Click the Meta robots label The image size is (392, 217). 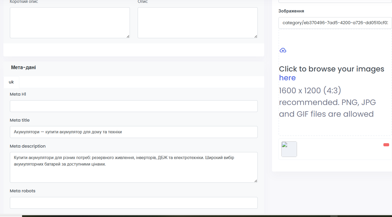23,191
